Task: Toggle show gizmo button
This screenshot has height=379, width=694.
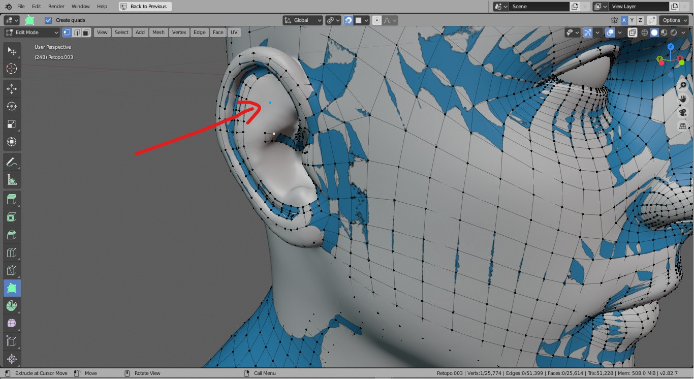Action: pos(587,33)
